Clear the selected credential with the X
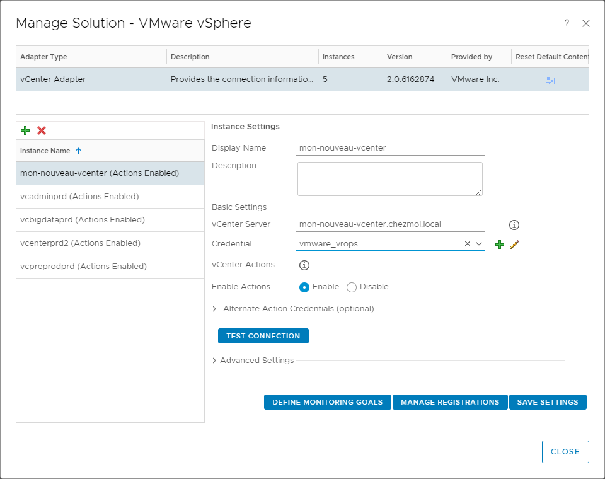The width and height of the screenshot is (605, 479). click(x=468, y=244)
